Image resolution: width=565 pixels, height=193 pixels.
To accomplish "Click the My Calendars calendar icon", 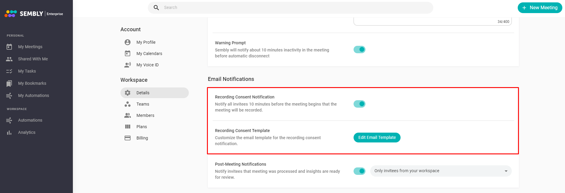I will (x=128, y=54).
